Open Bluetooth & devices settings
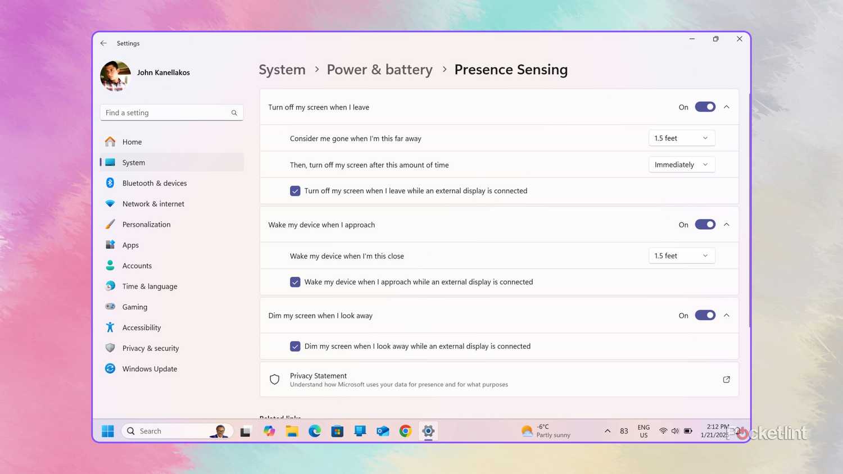Screen dimensions: 843x474 pos(155,183)
